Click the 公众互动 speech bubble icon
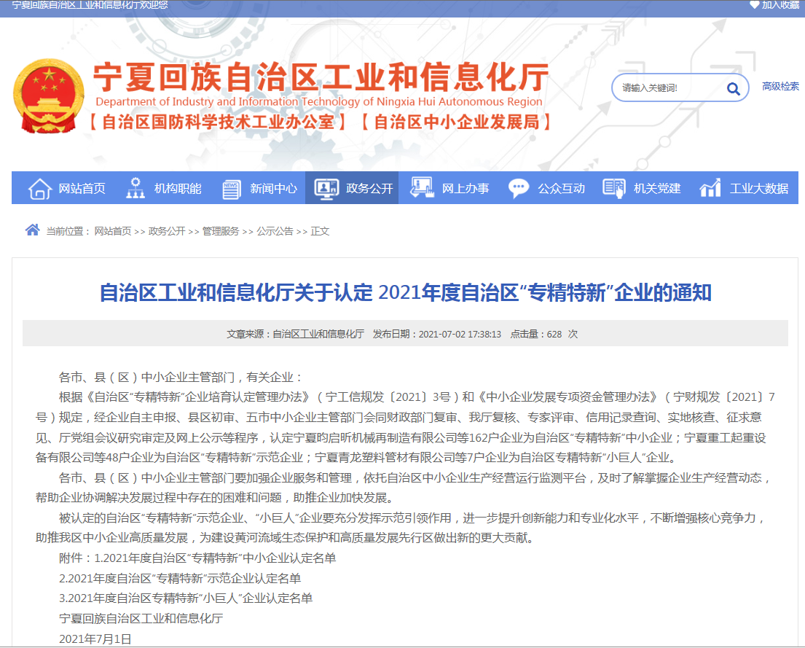 [519, 188]
